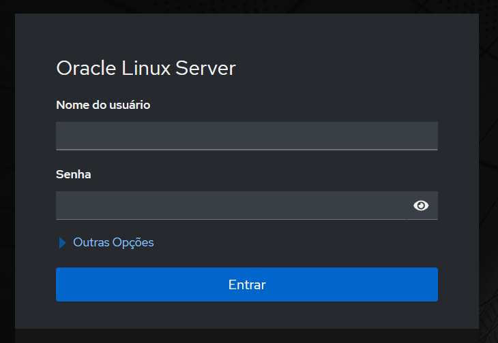This screenshot has width=498, height=343.
Task: Submit the login with Entrar
Action: (246, 284)
